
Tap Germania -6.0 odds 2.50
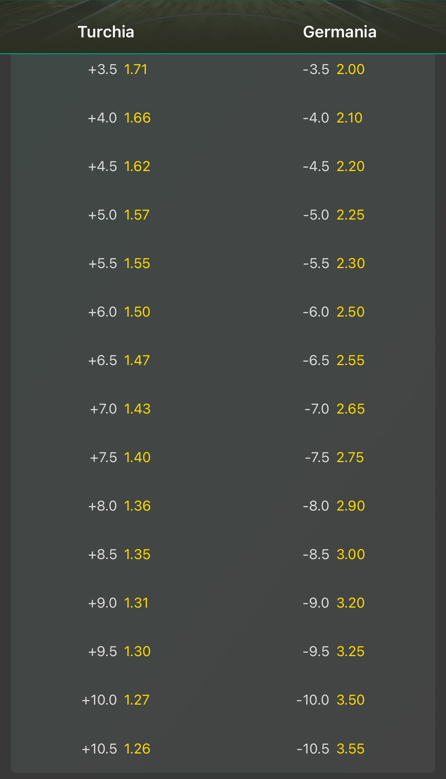[x=334, y=312]
